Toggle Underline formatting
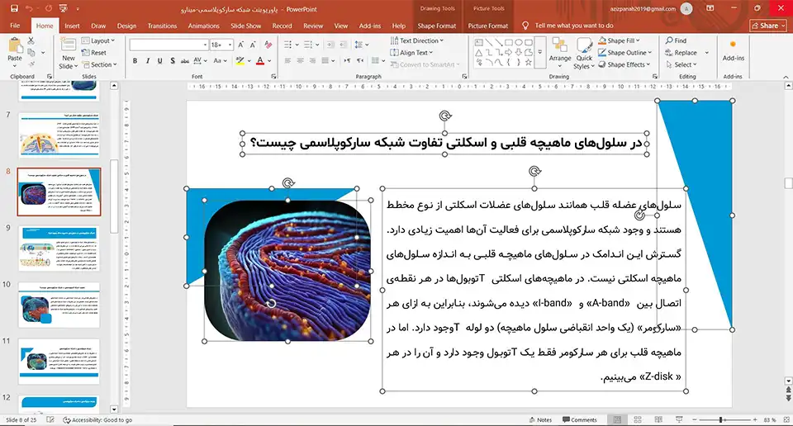The width and height of the screenshot is (793, 426). [159, 60]
